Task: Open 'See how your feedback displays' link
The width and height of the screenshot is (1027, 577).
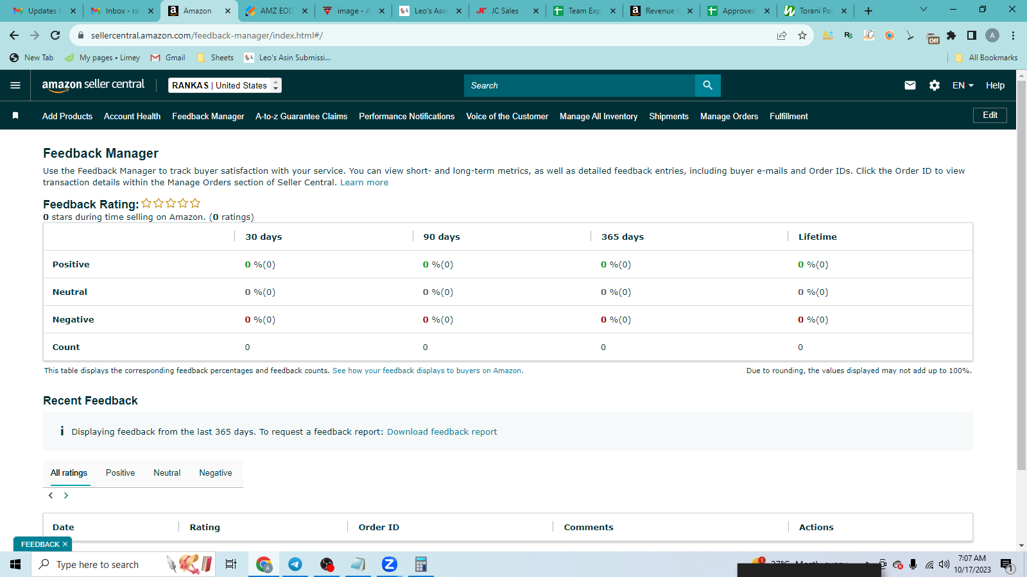Action: (427, 371)
